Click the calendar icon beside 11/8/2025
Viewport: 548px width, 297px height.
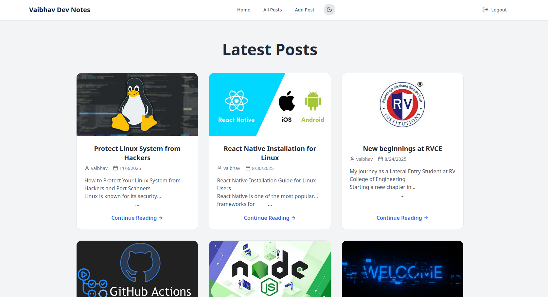click(x=115, y=168)
